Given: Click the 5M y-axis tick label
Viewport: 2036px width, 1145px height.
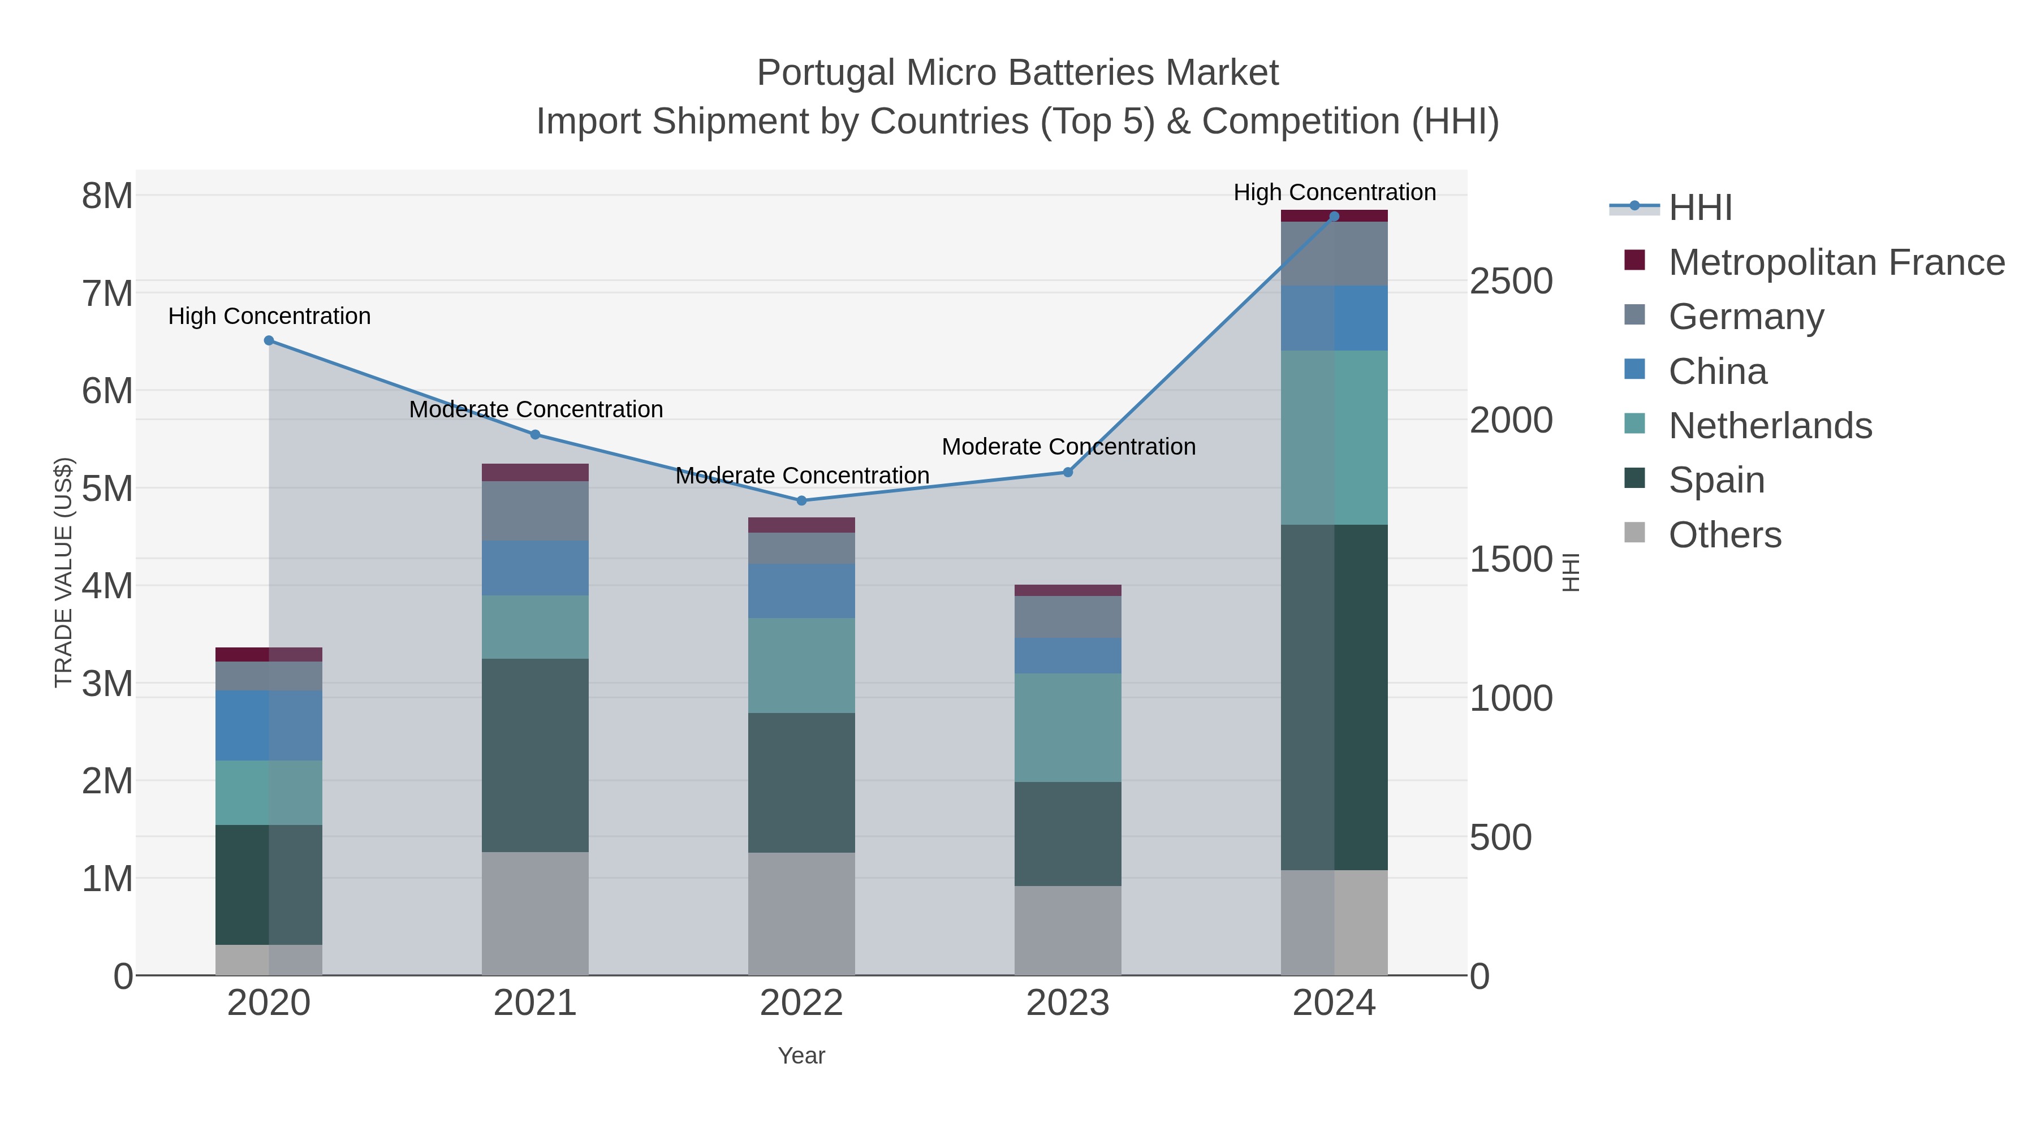Looking at the screenshot, I should (107, 489).
